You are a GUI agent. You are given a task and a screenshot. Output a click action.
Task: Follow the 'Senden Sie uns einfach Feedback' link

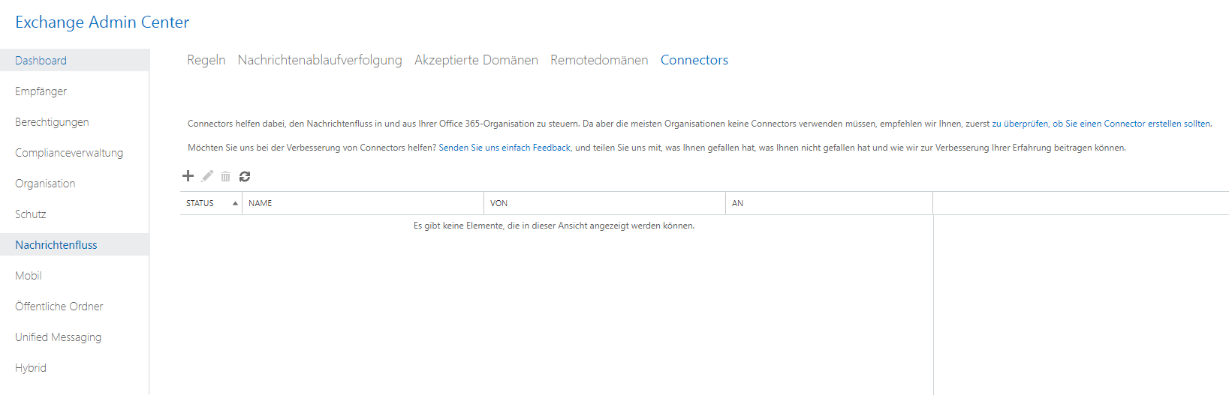pos(505,148)
